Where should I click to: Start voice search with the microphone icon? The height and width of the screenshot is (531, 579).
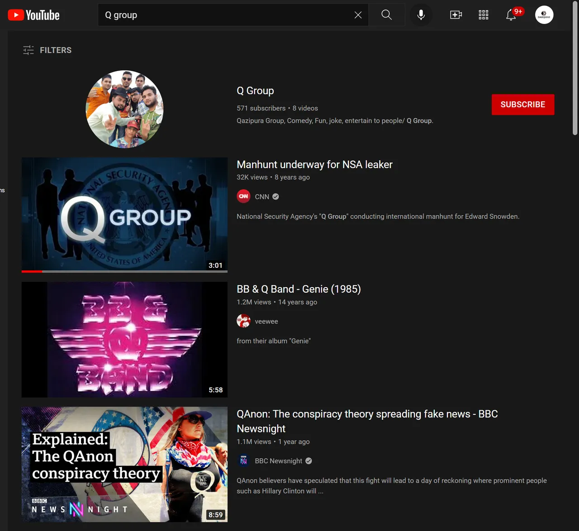click(x=421, y=15)
